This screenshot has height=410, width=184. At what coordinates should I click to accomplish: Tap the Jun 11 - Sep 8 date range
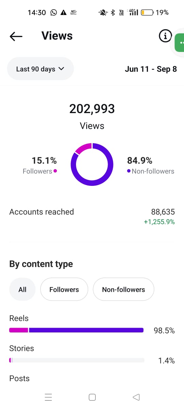pyautogui.click(x=151, y=69)
